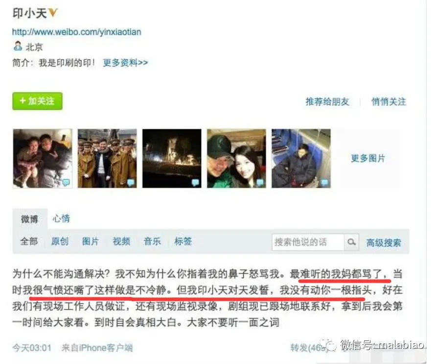This screenshot has height=364, width=438.
Task: Click the search magnifier icon
Action: point(351,242)
